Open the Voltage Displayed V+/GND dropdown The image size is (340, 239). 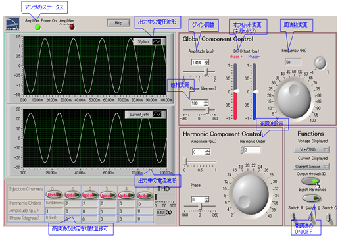(312, 149)
